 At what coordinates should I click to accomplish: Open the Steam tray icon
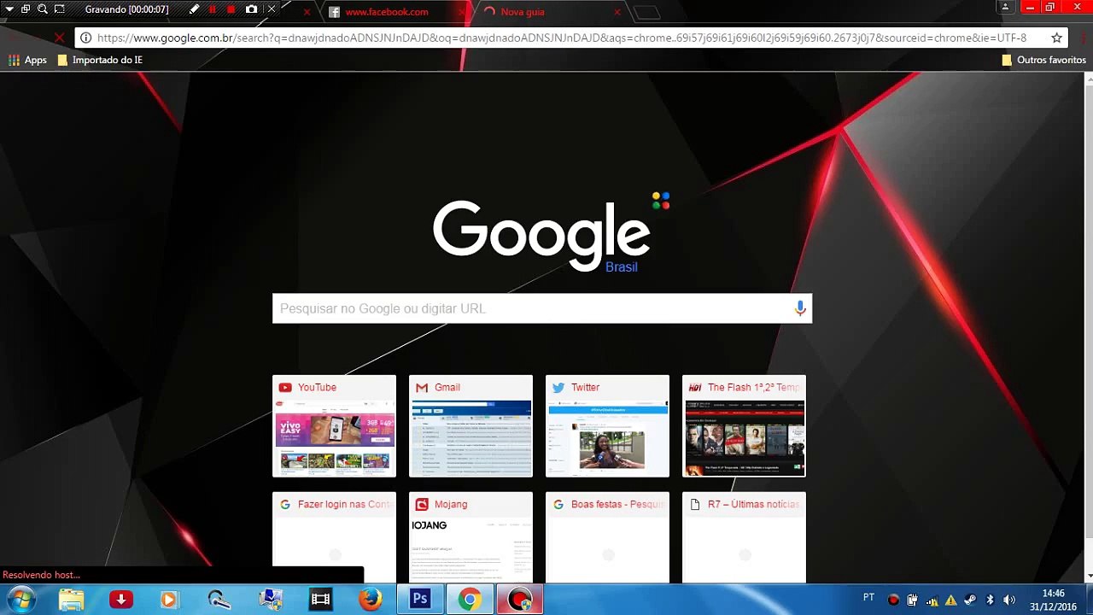click(x=970, y=600)
